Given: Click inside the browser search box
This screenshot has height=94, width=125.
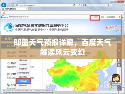Looking at the screenshot, I should 94,5.
